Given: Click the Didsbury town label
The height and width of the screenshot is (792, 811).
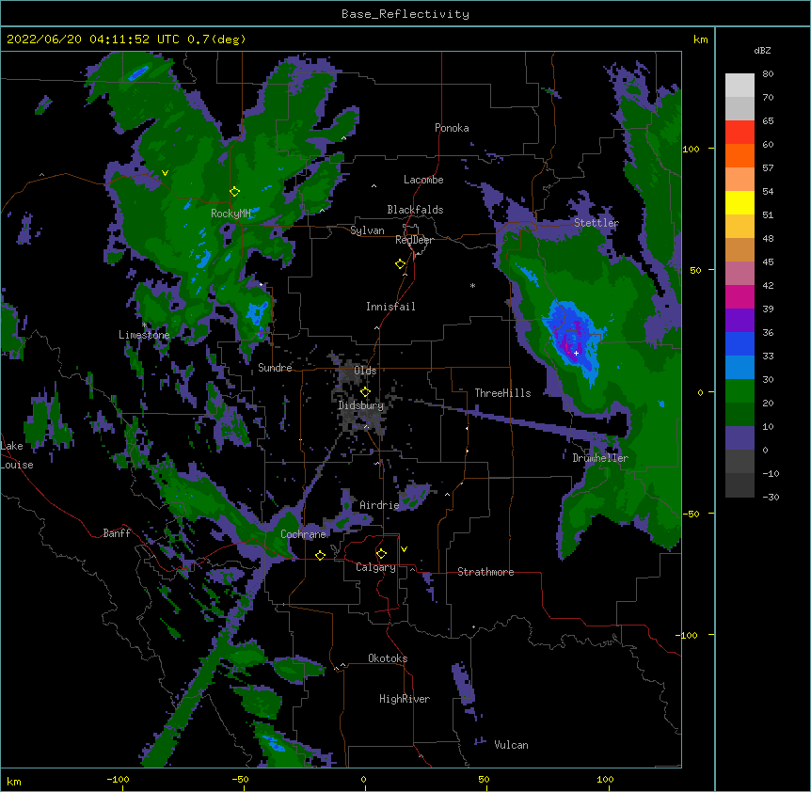Looking at the screenshot, I should point(360,405).
